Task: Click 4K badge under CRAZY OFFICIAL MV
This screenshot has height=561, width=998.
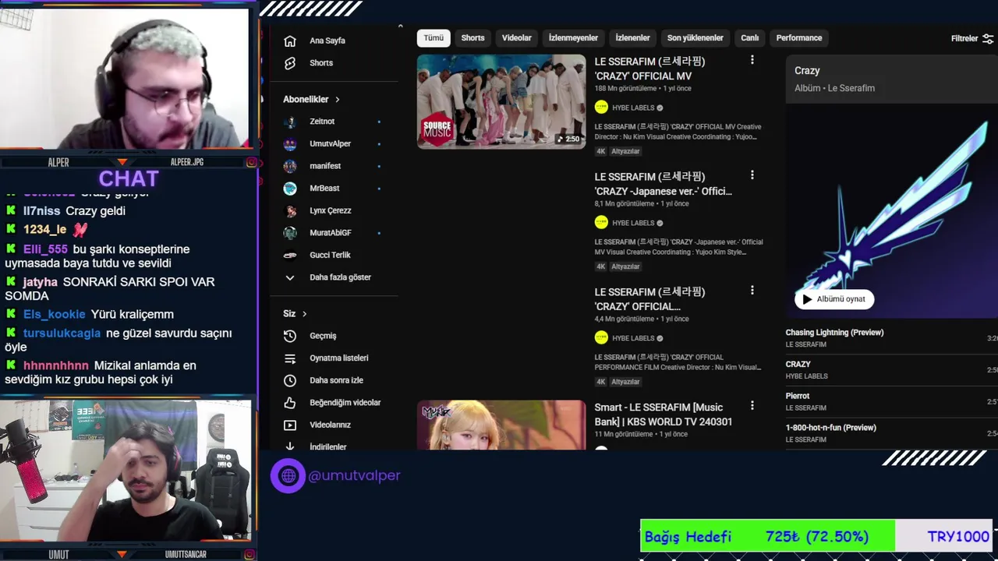Action: click(x=600, y=151)
